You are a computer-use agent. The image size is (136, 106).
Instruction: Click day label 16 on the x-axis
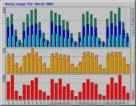coord(68,103)
